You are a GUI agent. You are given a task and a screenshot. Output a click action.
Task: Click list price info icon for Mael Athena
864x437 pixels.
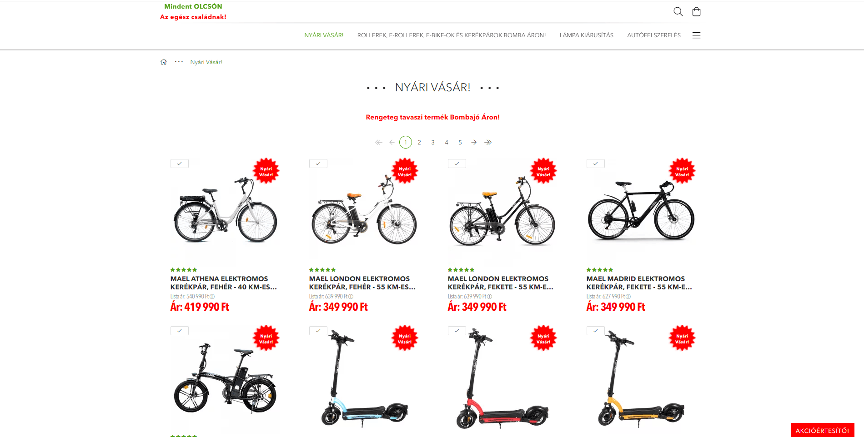pyautogui.click(x=212, y=297)
